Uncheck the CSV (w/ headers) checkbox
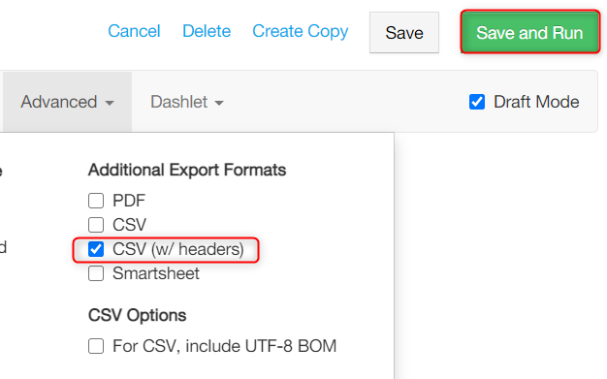 point(96,249)
